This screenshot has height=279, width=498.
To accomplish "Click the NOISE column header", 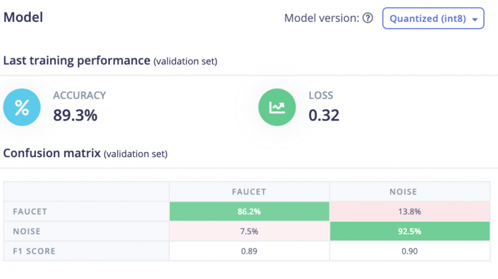I will click(413, 191).
